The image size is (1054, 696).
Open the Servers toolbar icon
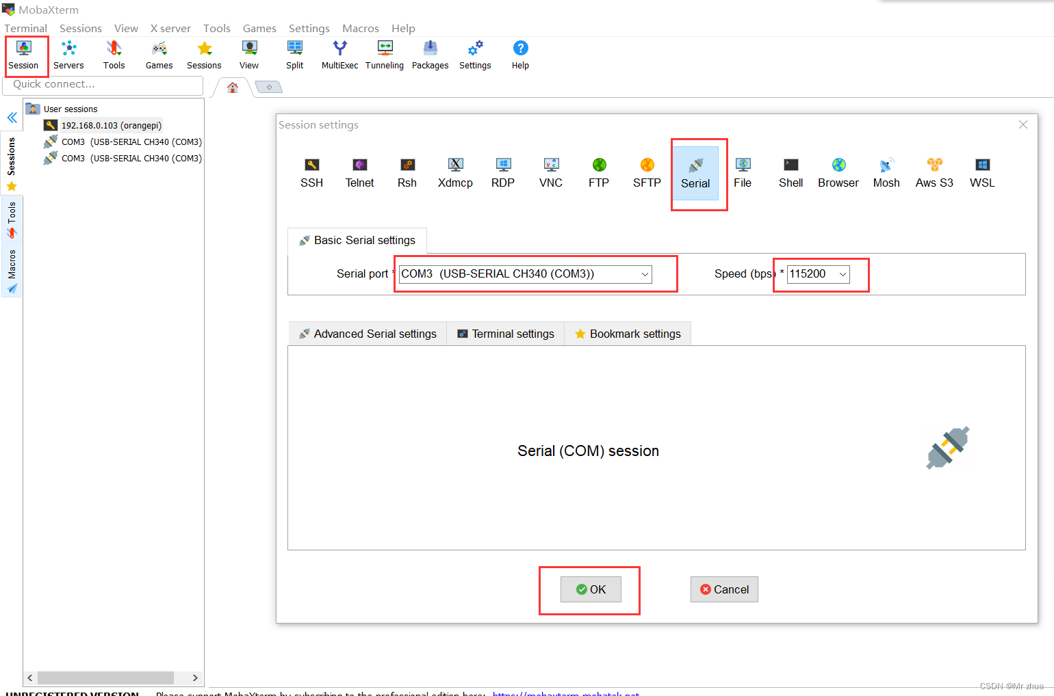tap(68, 55)
